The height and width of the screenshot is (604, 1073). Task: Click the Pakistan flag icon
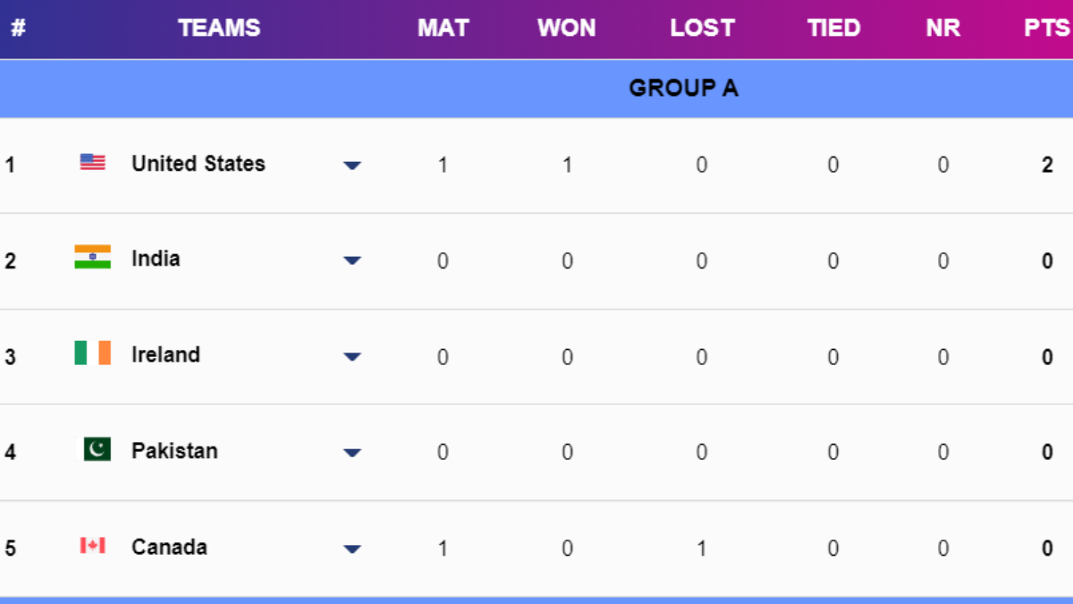click(x=97, y=449)
